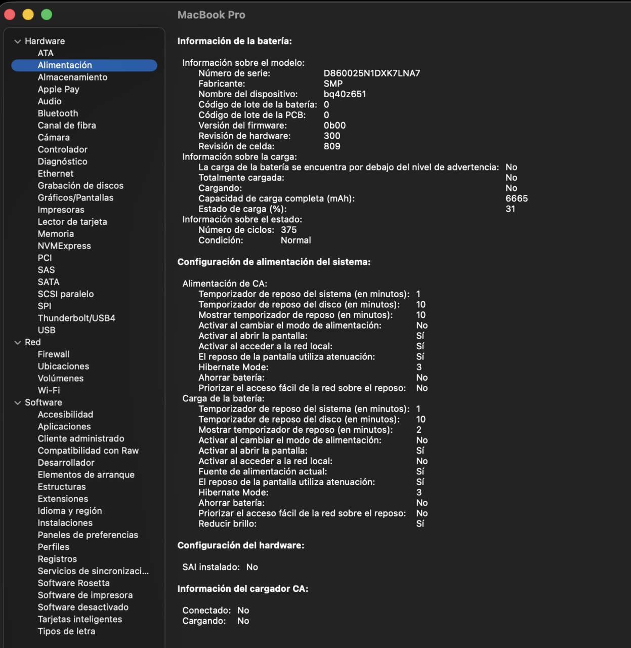Select Extensiones entry
Screen dimensions: 631x648
tap(63, 499)
